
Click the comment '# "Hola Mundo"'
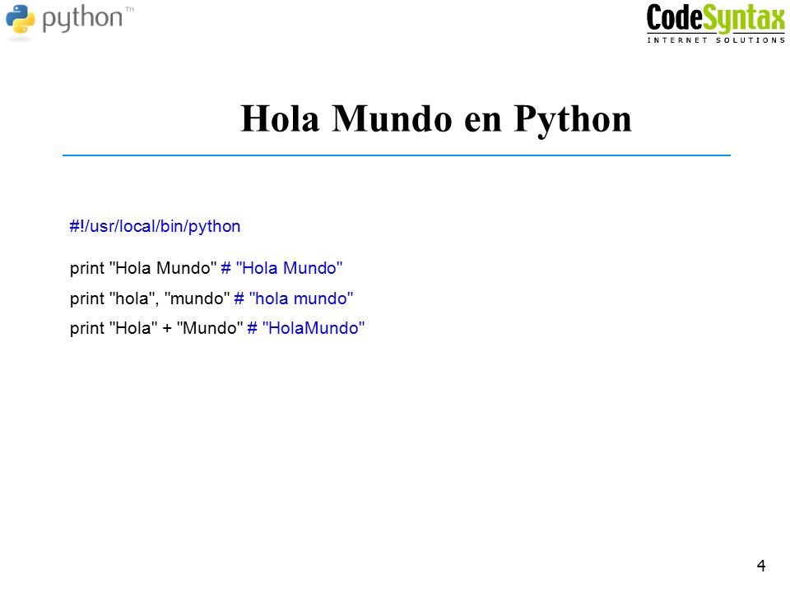click(281, 268)
